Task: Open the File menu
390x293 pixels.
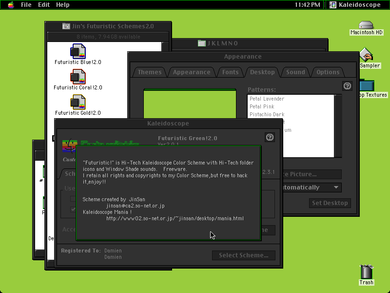Action: click(26, 5)
